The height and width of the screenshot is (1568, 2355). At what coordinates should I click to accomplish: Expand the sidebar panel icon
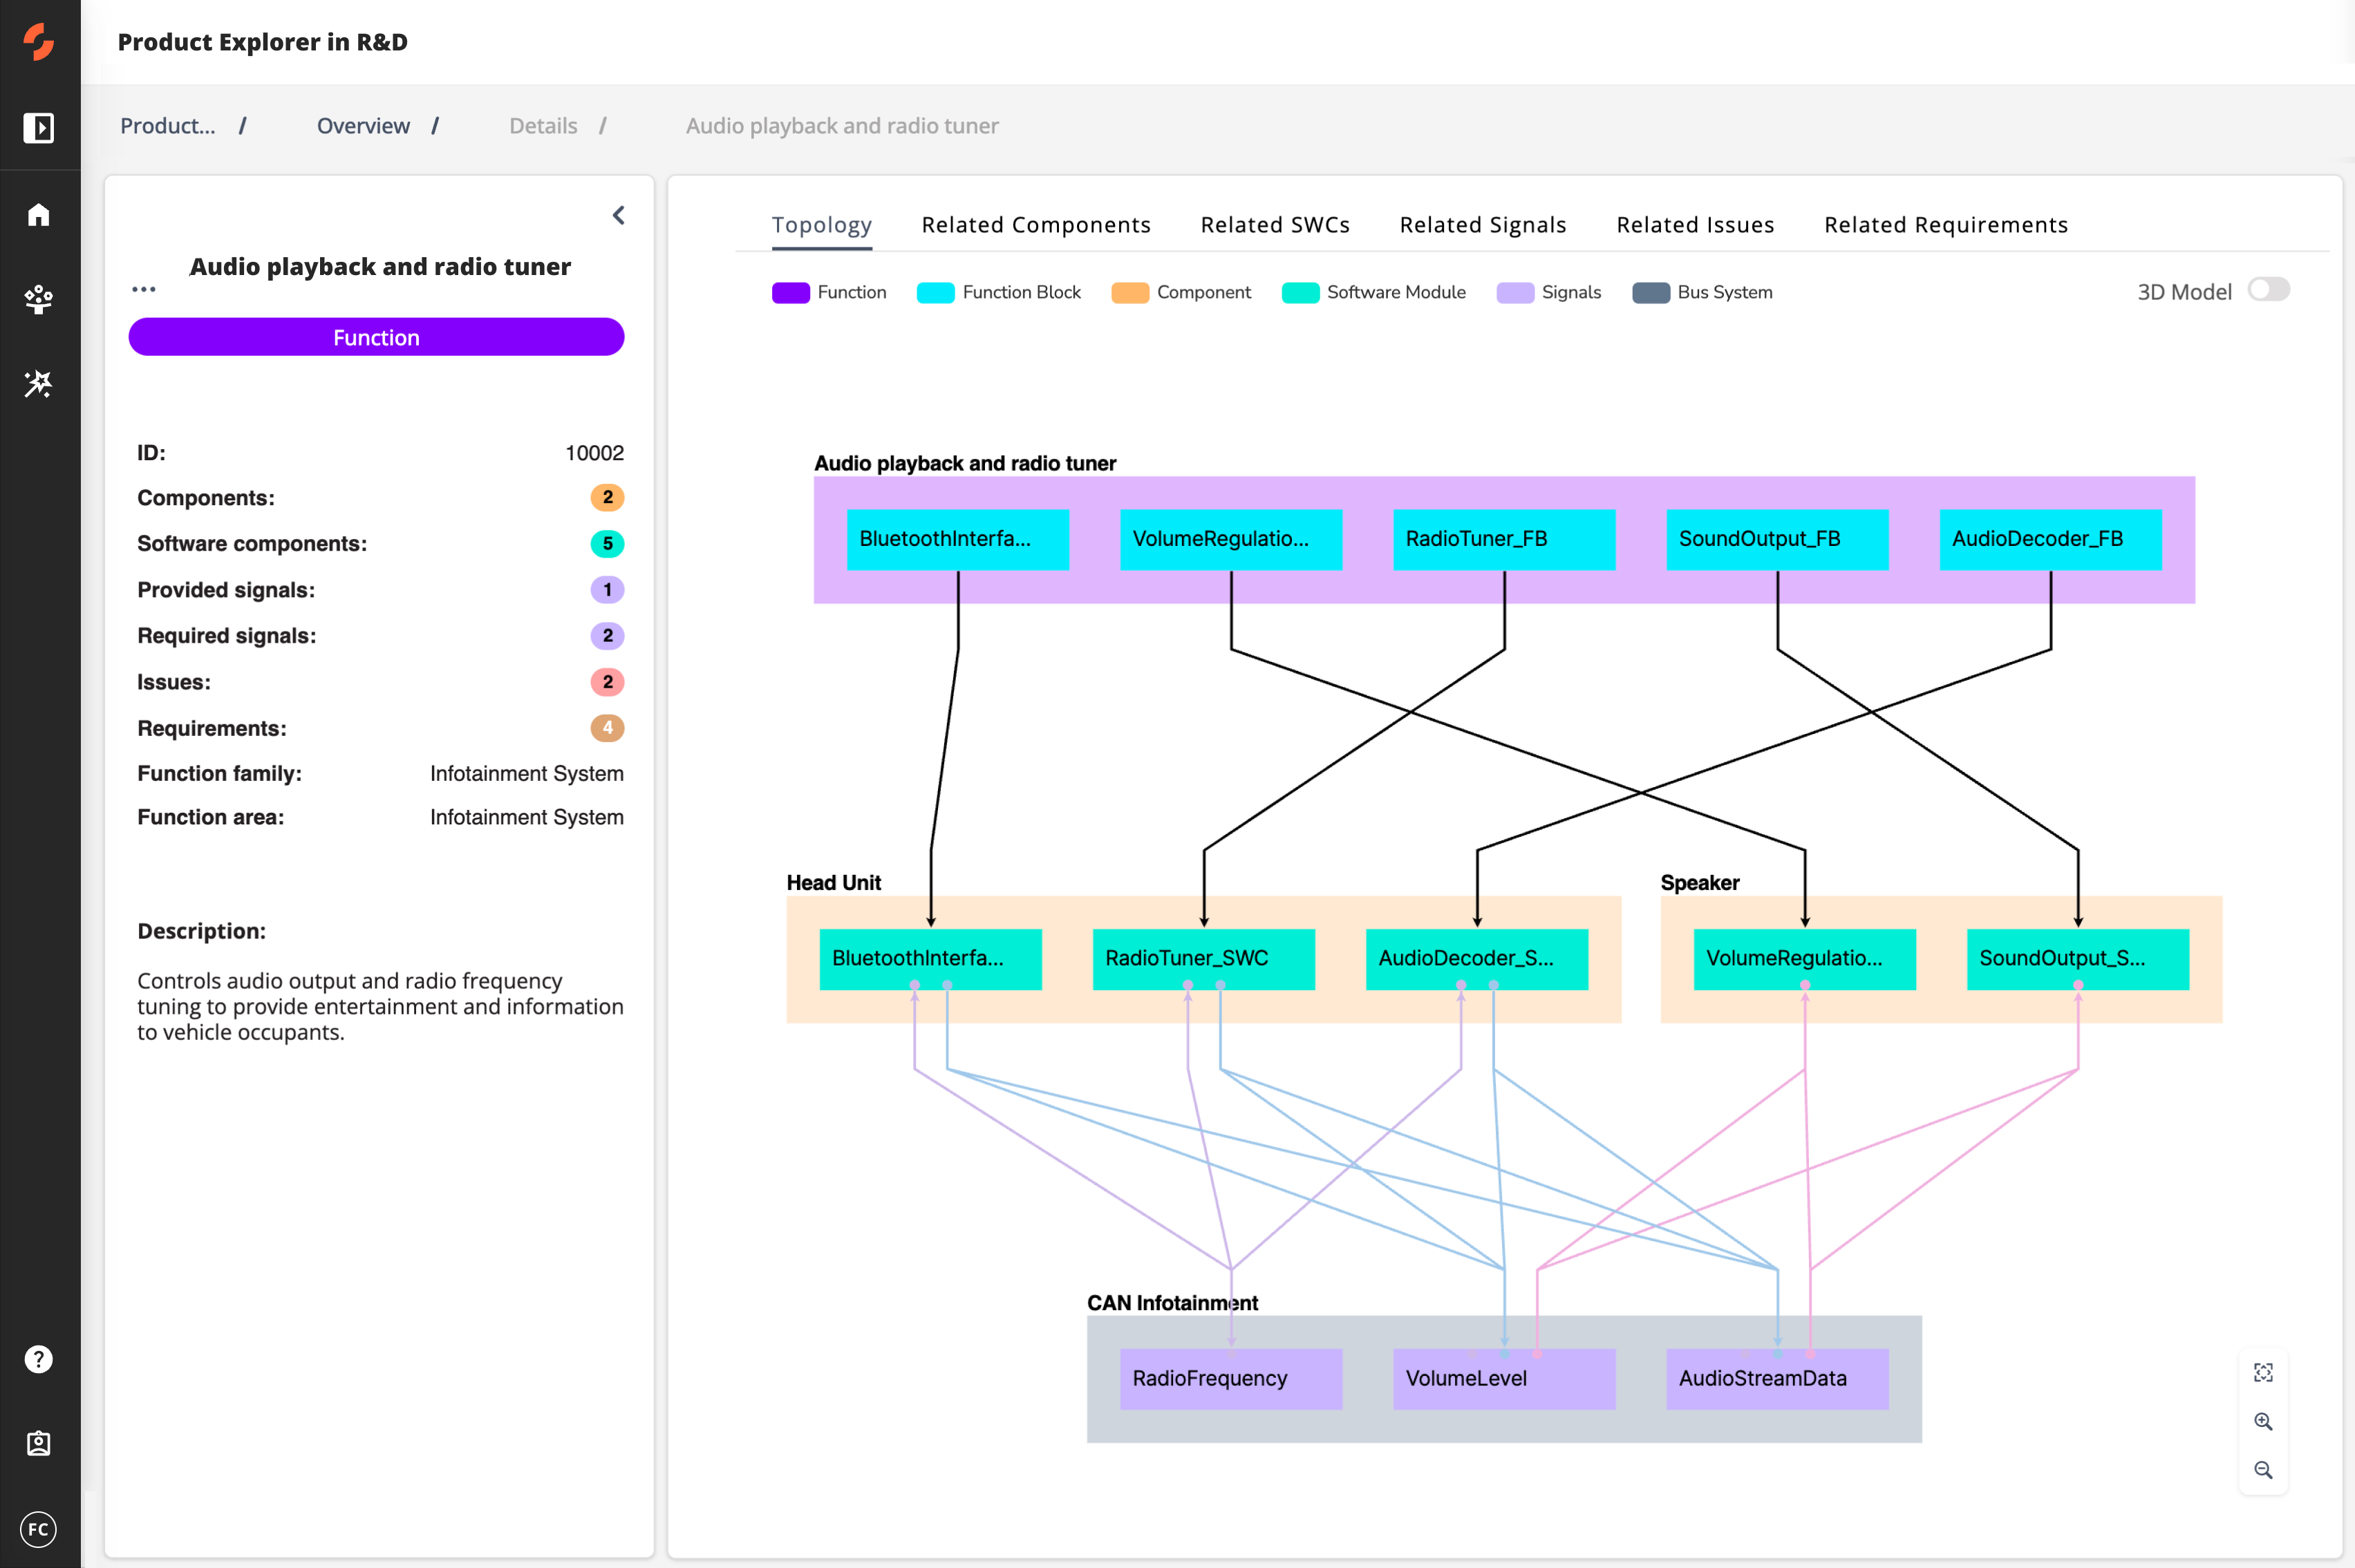39,128
